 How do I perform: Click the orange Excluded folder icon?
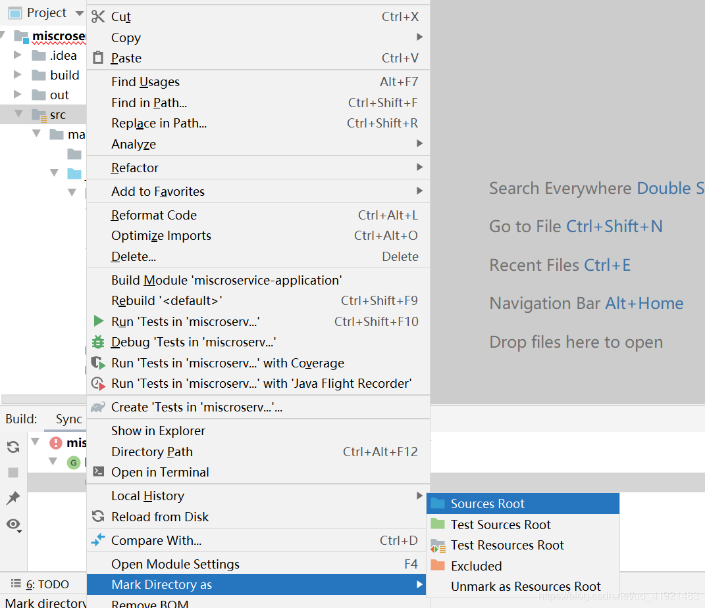point(438,565)
